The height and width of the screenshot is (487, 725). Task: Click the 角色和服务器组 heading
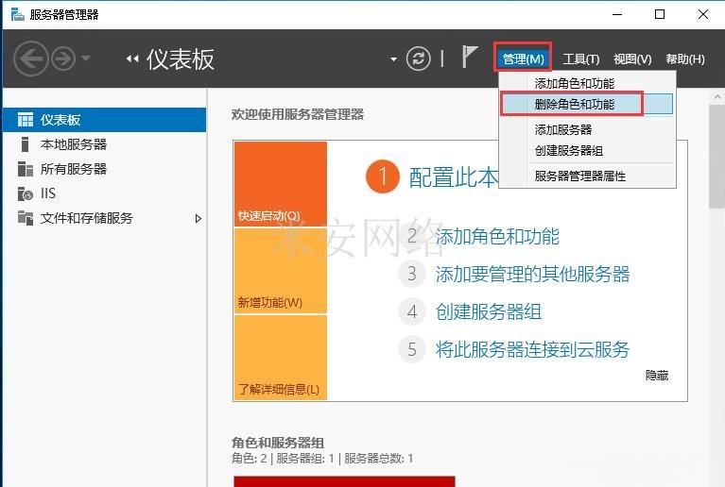pyautogui.click(x=277, y=443)
